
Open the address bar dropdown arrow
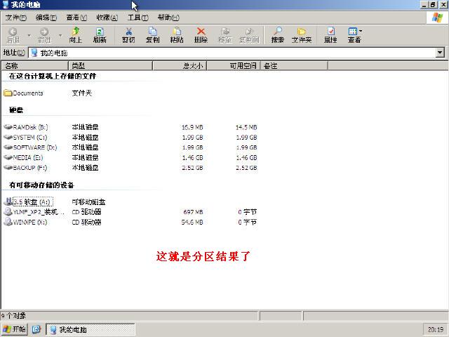(x=440, y=53)
